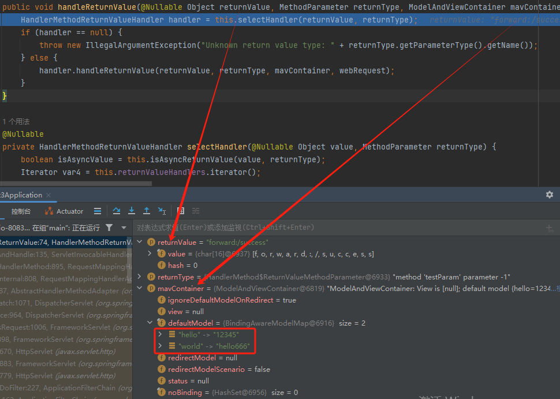The image size is (560, 399).
Task: Click the Run to Cursor icon
Action: pos(162,211)
